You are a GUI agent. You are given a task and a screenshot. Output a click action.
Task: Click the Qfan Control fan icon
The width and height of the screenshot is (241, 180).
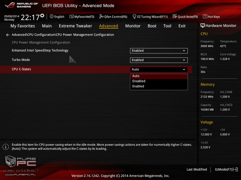[x=101, y=16]
